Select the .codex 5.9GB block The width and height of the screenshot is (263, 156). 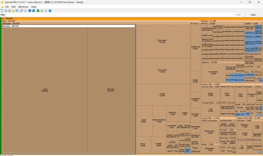click(x=143, y=121)
